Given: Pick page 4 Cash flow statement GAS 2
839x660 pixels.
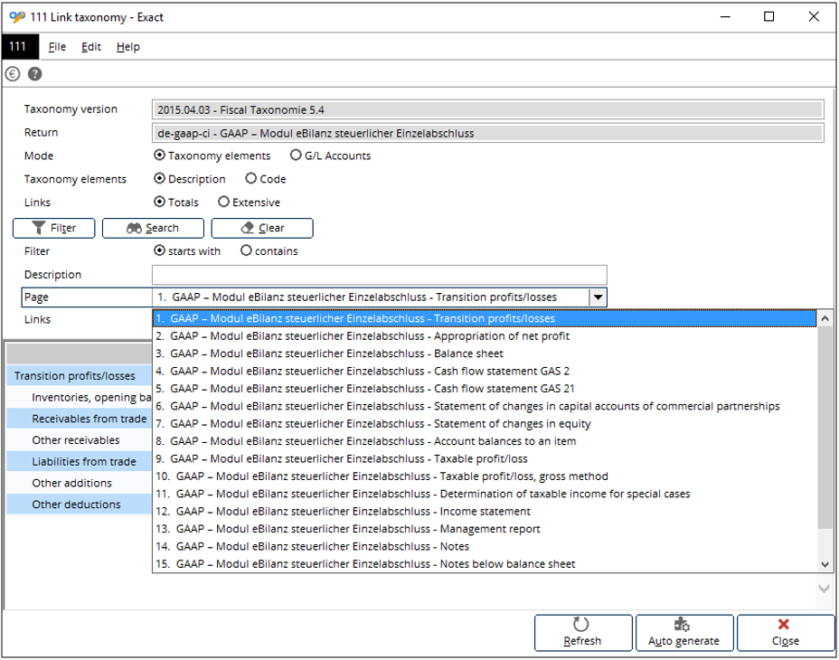Looking at the screenshot, I should tap(485, 371).
